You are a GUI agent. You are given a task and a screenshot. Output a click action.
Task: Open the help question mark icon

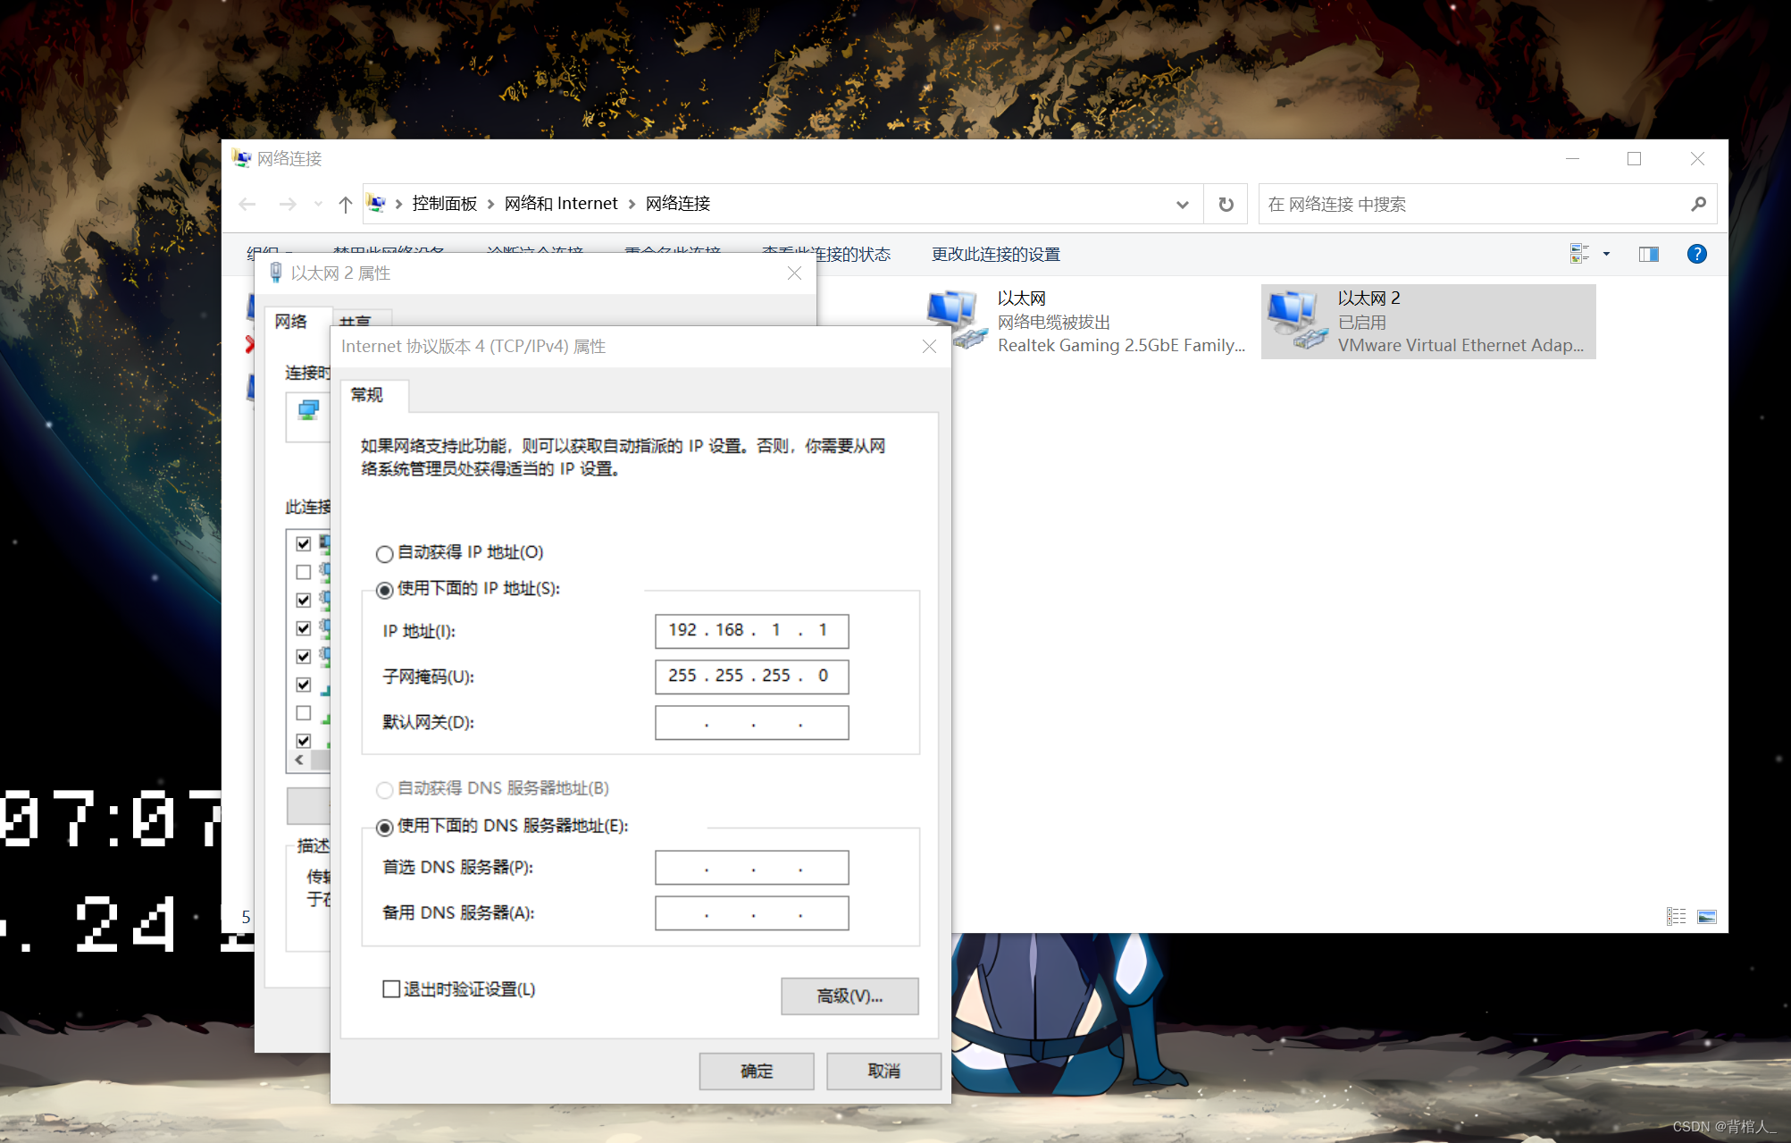[1696, 255]
